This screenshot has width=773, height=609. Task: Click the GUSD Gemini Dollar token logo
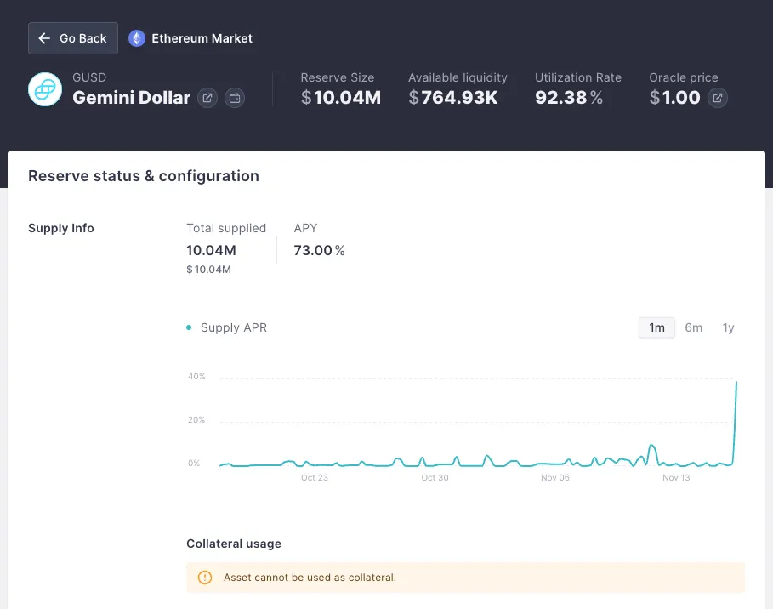[x=45, y=89]
